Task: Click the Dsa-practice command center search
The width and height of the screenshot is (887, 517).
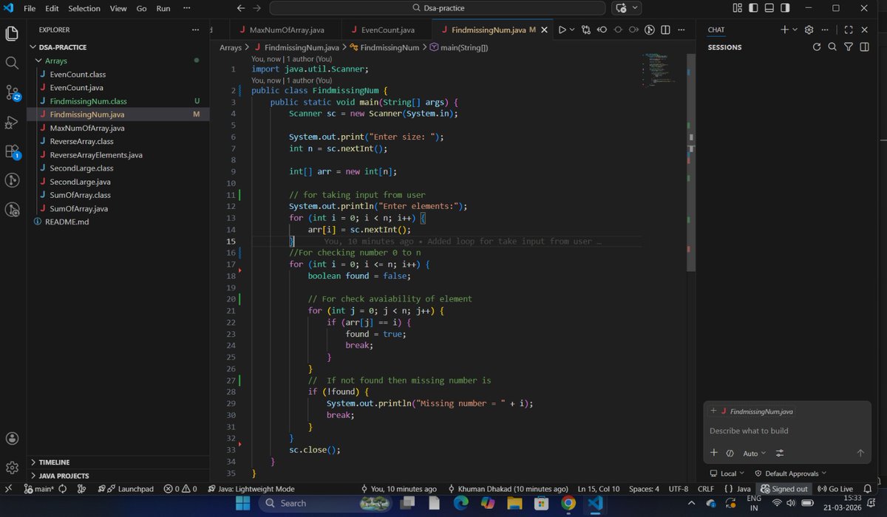Action: click(438, 8)
